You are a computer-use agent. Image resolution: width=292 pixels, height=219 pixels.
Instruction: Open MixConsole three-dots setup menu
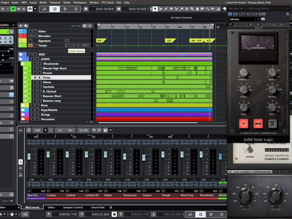point(20,130)
